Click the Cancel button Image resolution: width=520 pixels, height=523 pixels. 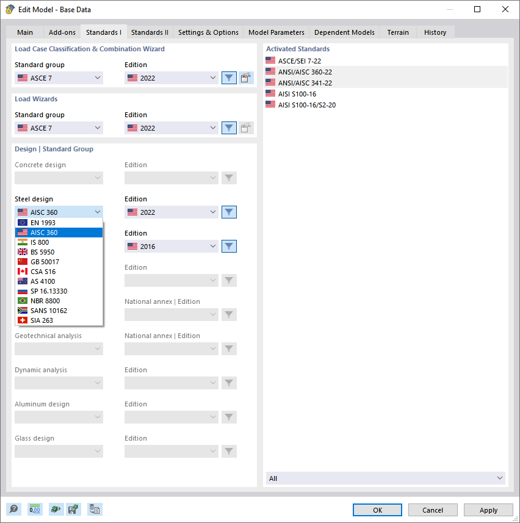click(433, 510)
